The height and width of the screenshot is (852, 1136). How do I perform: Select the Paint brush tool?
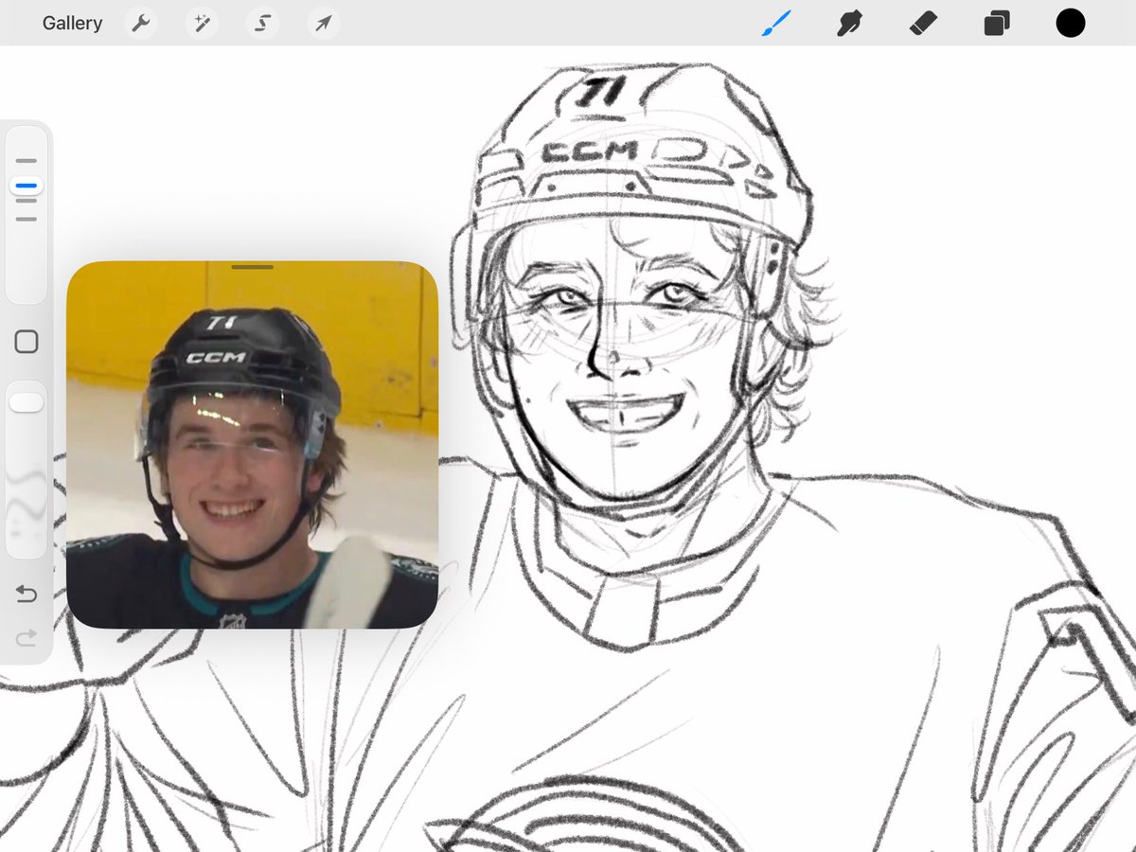point(776,23)
